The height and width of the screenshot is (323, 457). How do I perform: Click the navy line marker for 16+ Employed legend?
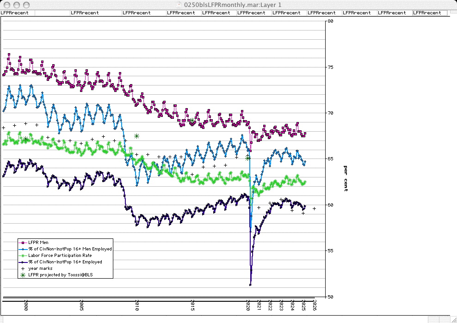click(x=23, y=262)
